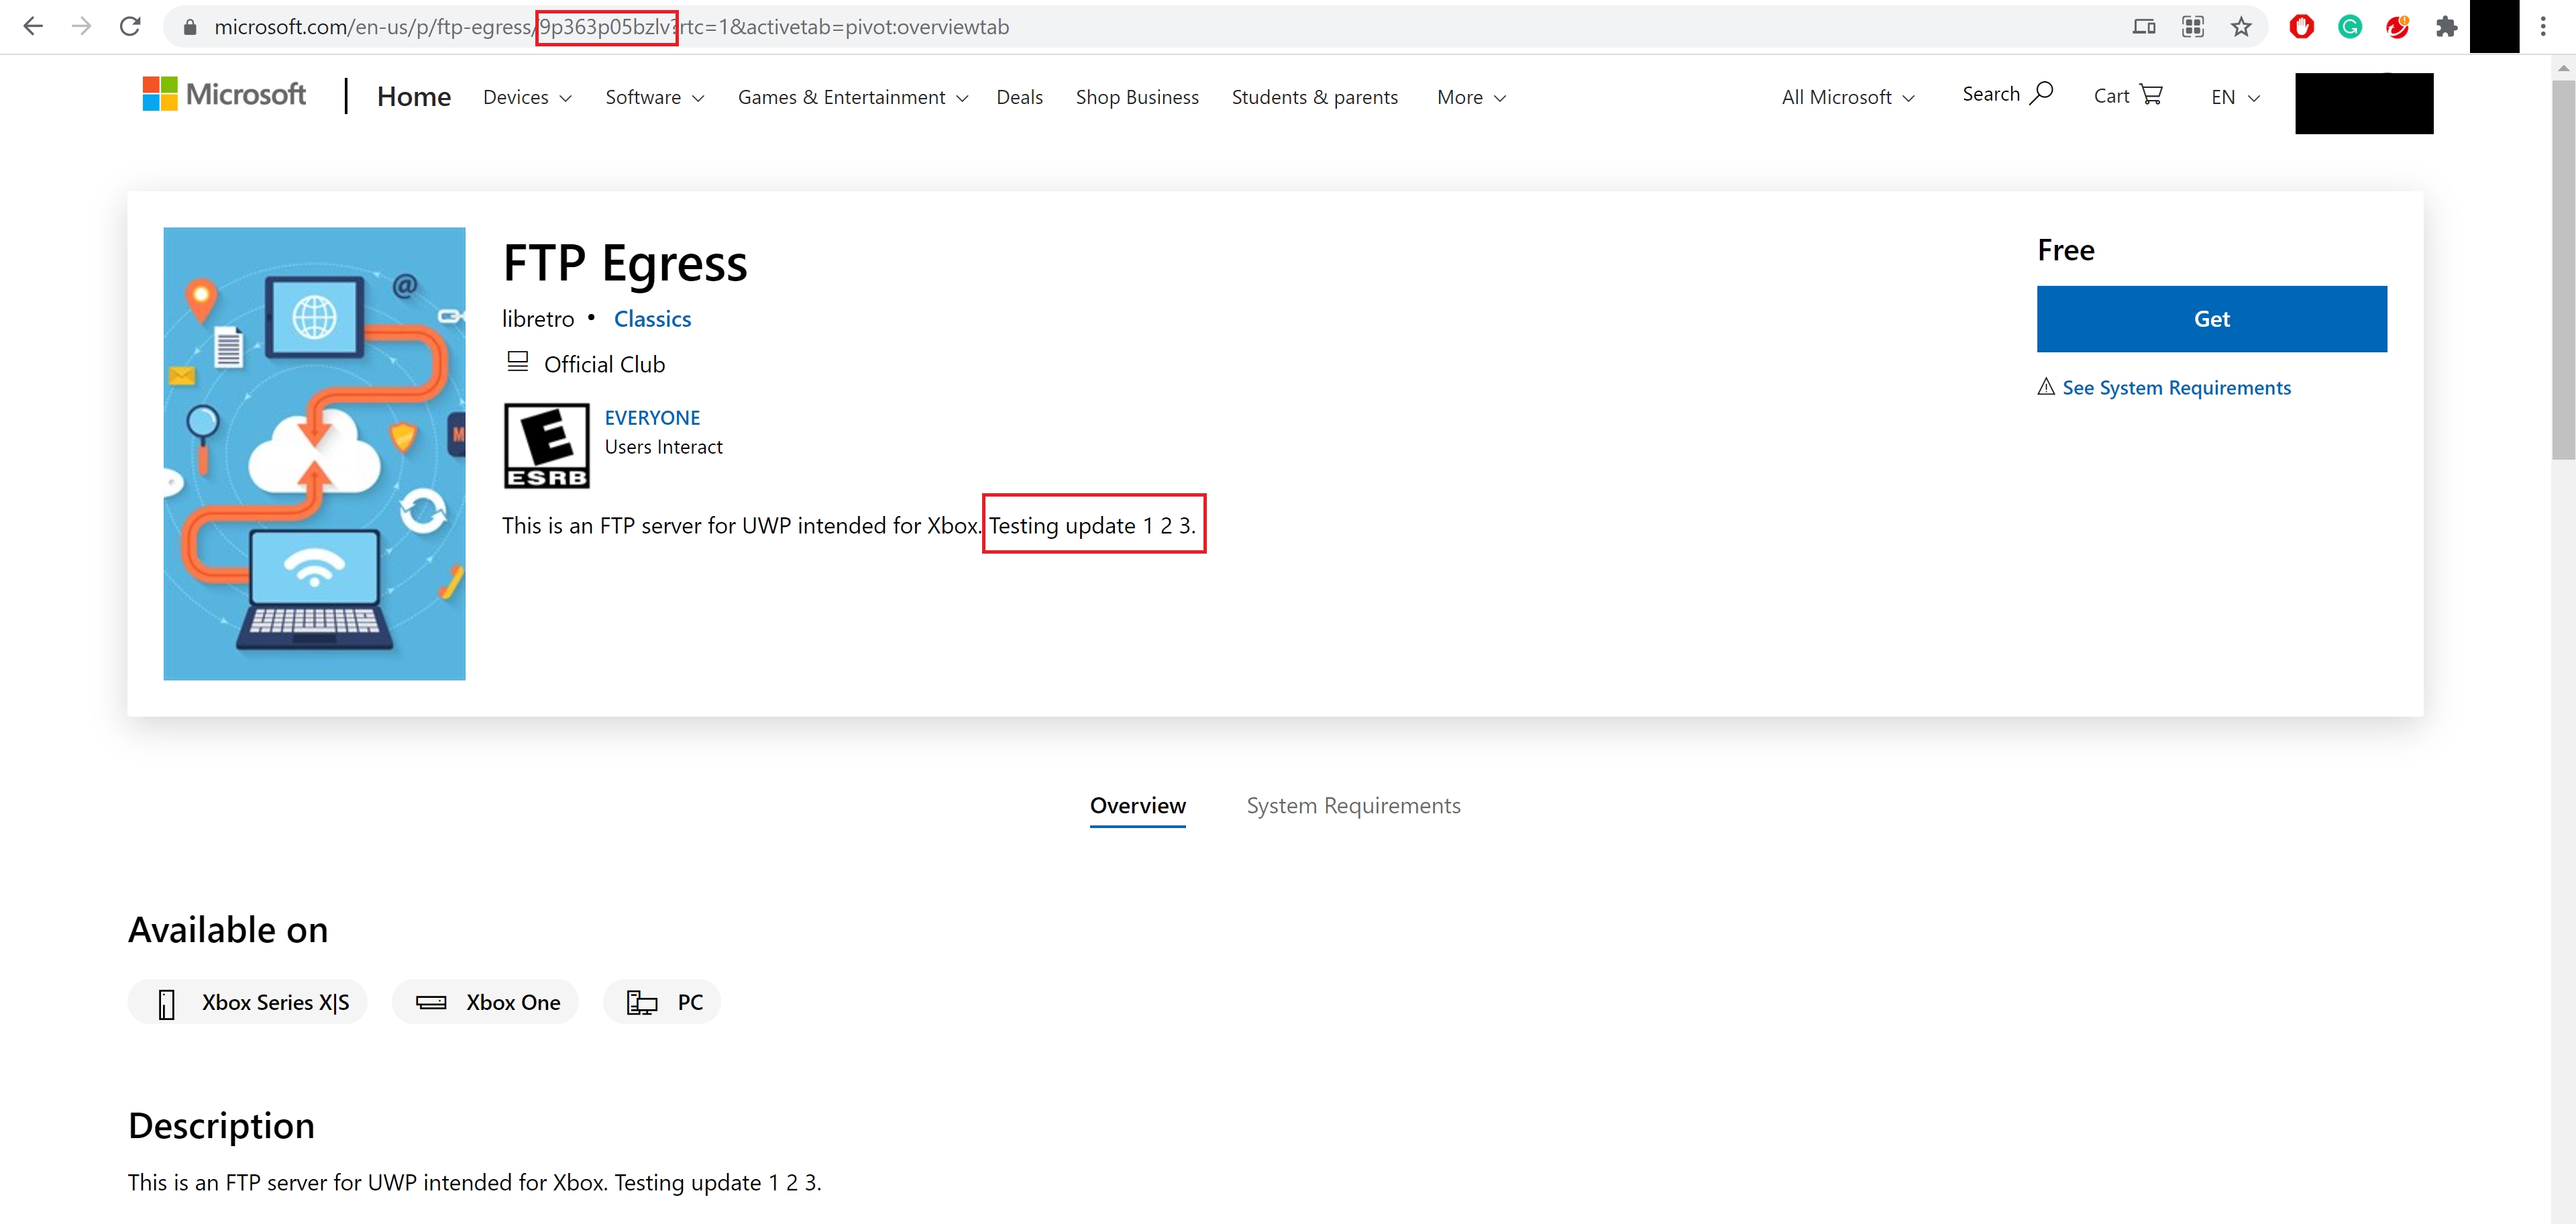Open Students & parents
The height and width of the screenshot is (1224, 2576).
coord(1314,98)
